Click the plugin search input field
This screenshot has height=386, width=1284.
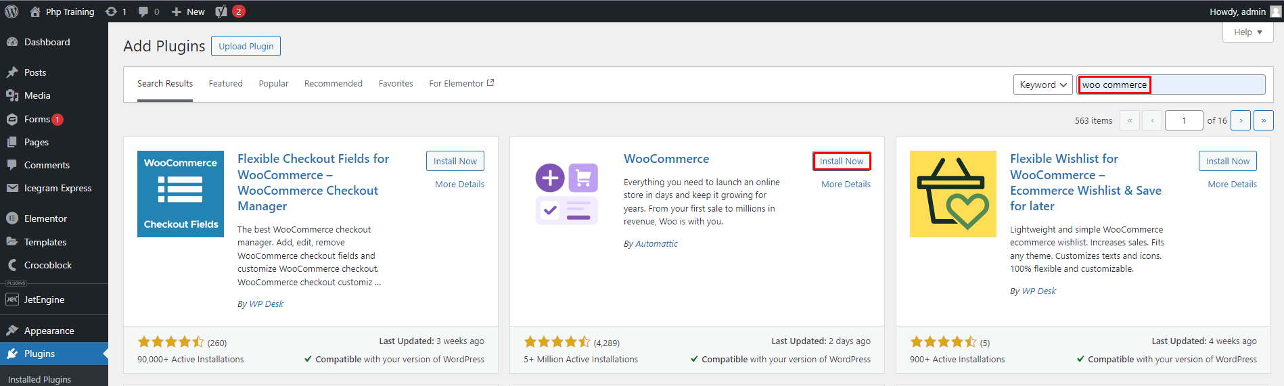coord(1206,85)
